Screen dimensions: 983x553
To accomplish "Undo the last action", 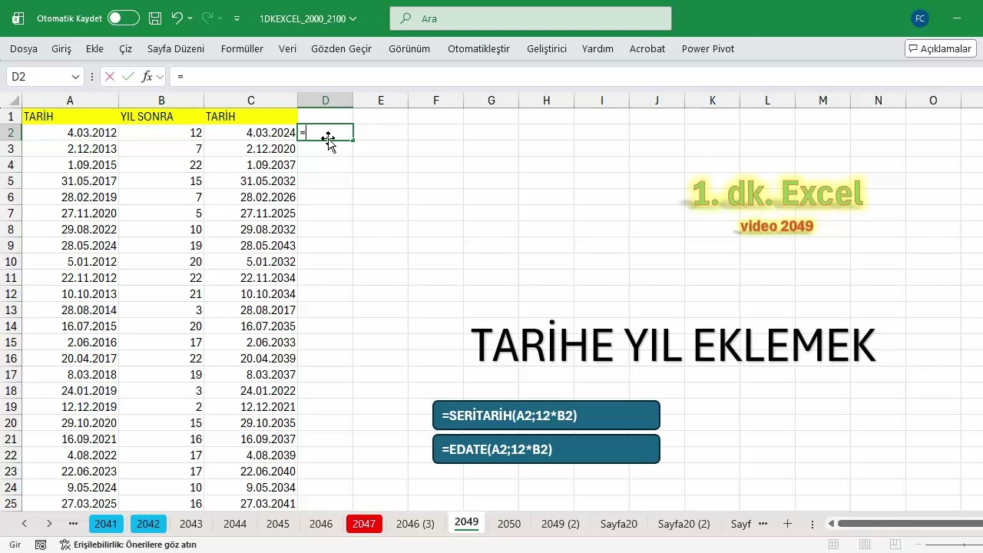I will coord(177,18).
